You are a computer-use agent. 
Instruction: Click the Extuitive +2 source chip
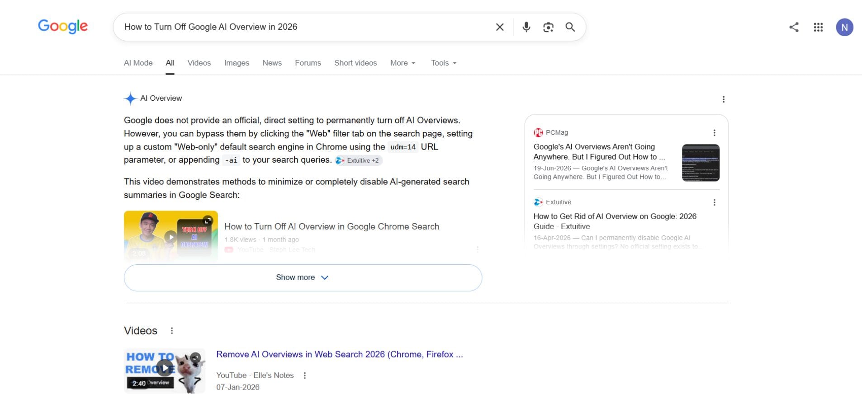[359, 160]
